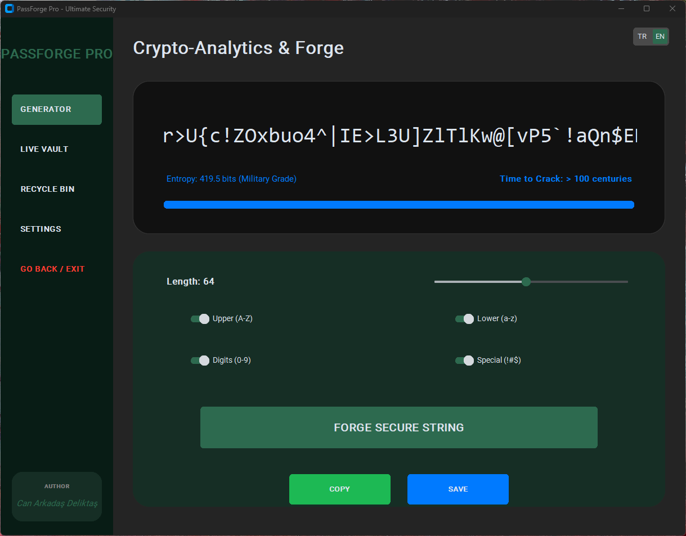Click the PASSFORGE PRO sidebar logo

pos(57,54)
